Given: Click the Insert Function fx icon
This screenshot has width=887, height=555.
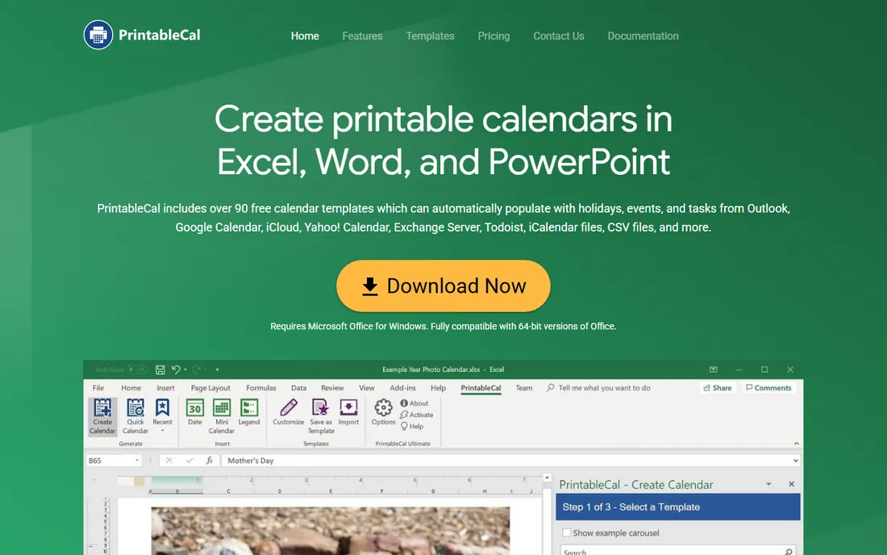Looking at the screenshot, I should [x=210, y=461].
